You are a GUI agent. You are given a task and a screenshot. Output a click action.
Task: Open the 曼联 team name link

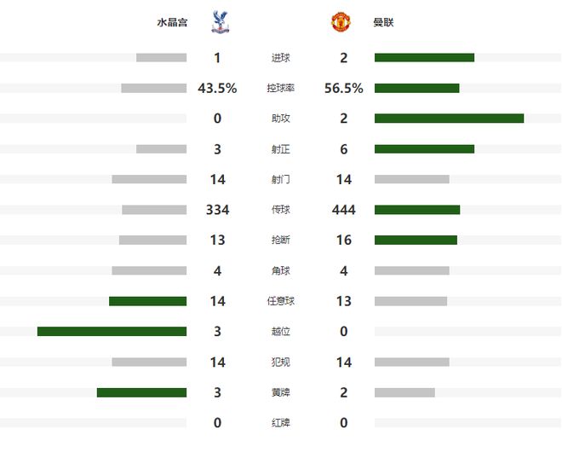coord(382,23)
